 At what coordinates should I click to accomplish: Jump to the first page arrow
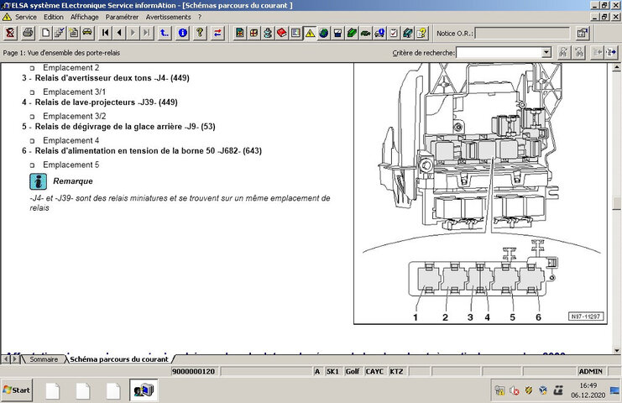pyautogui.click(x=105, y=33)
